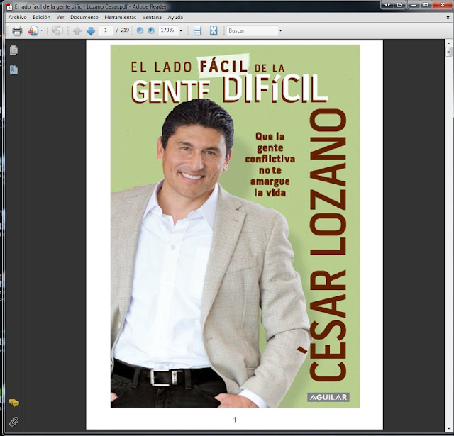Click the Buscar search field
Screen dimensions: 454x436
(253, 30)
